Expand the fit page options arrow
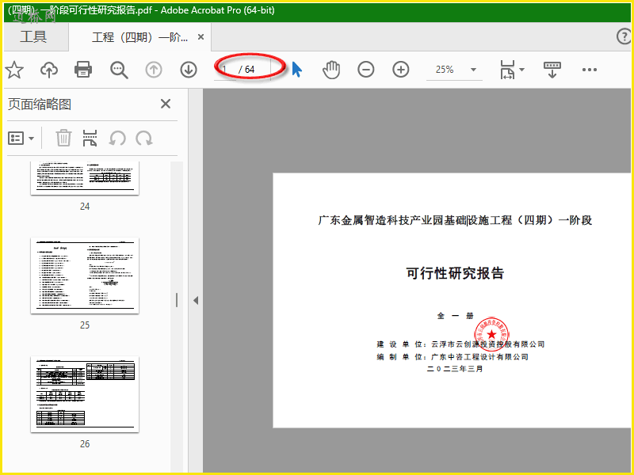Viewport: 634px width, 475px height. point(522,70)
